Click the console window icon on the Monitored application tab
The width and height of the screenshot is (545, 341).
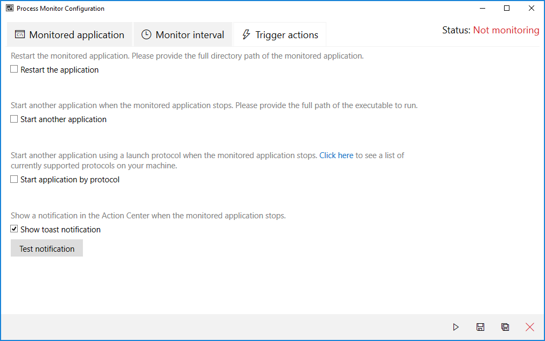[x=20, y=34]
